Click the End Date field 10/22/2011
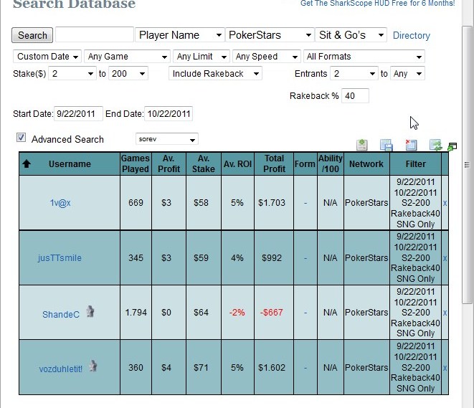This screenshot has width=474, height=408. 169,113
